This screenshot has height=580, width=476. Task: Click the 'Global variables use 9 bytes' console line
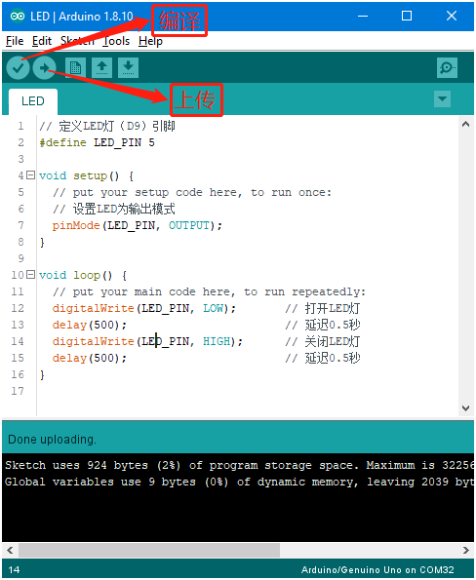pyautogui.click(x=239, y=482)
